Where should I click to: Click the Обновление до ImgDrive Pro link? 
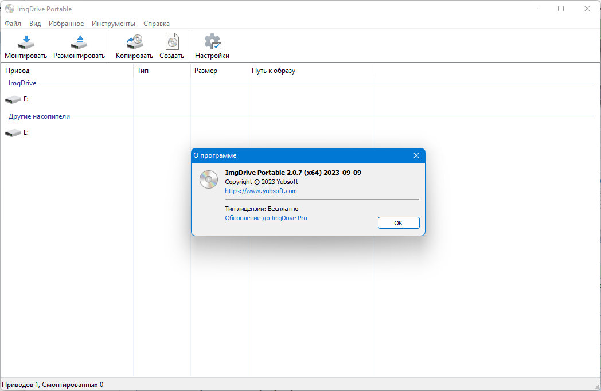[266, 218]
